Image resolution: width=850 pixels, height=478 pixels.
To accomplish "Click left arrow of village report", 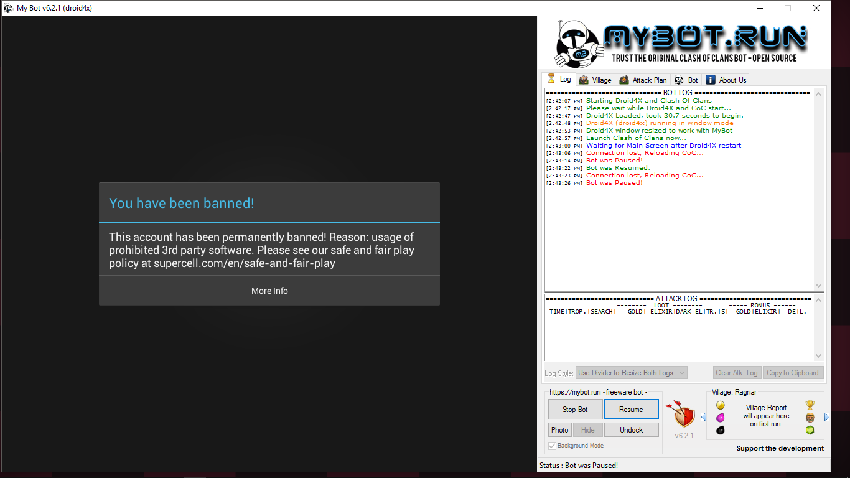I will click(x=704, y=417).
